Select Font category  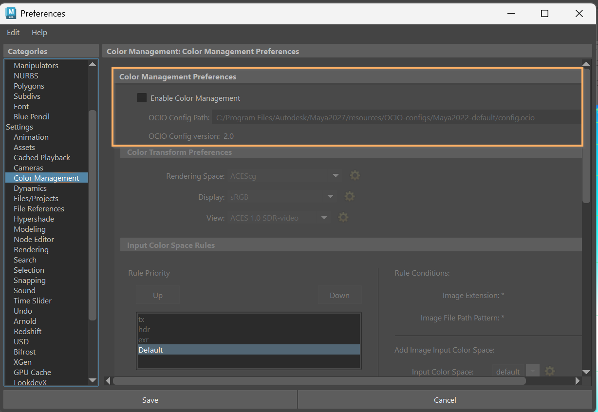21,106
